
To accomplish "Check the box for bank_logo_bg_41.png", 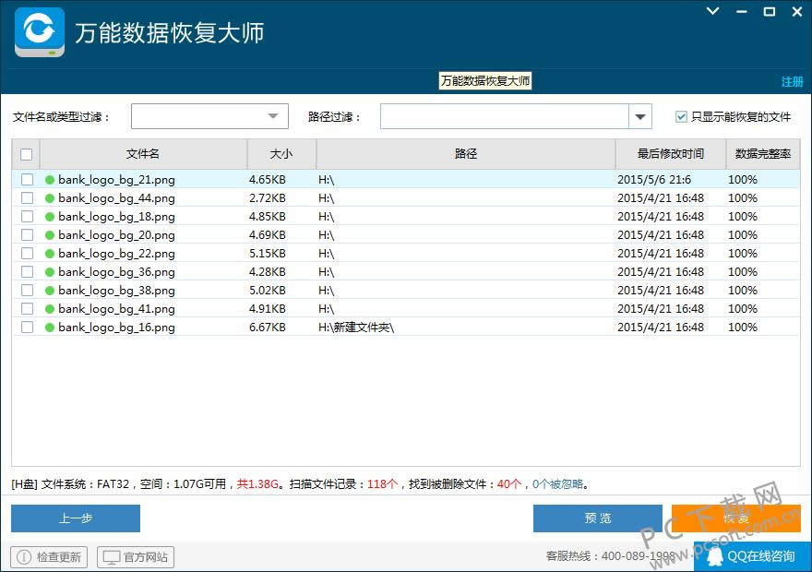I will (27, 309).
